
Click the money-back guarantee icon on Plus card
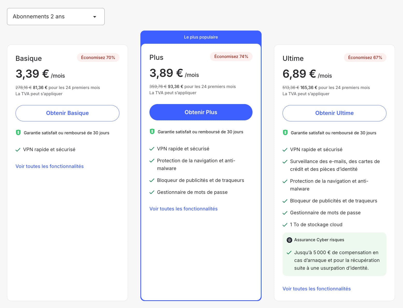pyautogui.click(x=152, y=132)
